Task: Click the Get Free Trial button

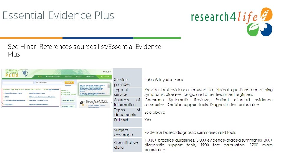Action: point(68,107)
